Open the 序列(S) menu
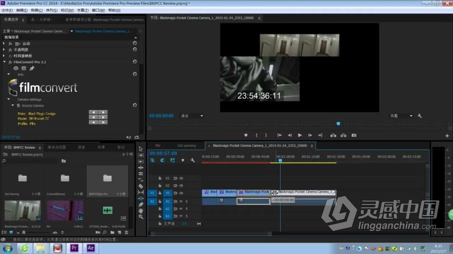The width and height of the screenshot is (453, 254). 51,11
